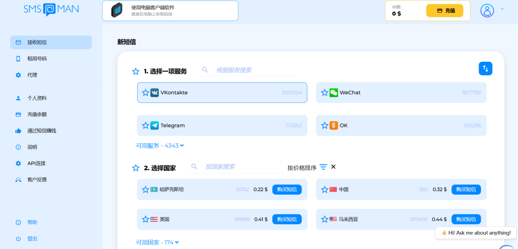The width and height of the screenshot is (518, 249).
Task: Click the swap arrows button
Action: point(485,68)
